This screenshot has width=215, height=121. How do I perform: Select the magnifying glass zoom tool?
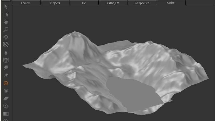coord(6,30)
